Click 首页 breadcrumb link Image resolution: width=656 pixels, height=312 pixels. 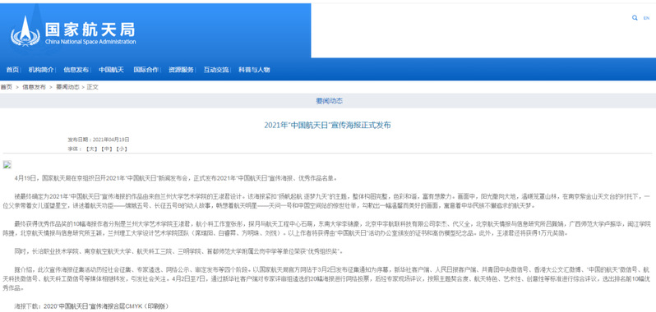click(x=6, y=87)
